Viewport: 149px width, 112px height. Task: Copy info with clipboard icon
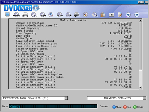tap(103, 15)
